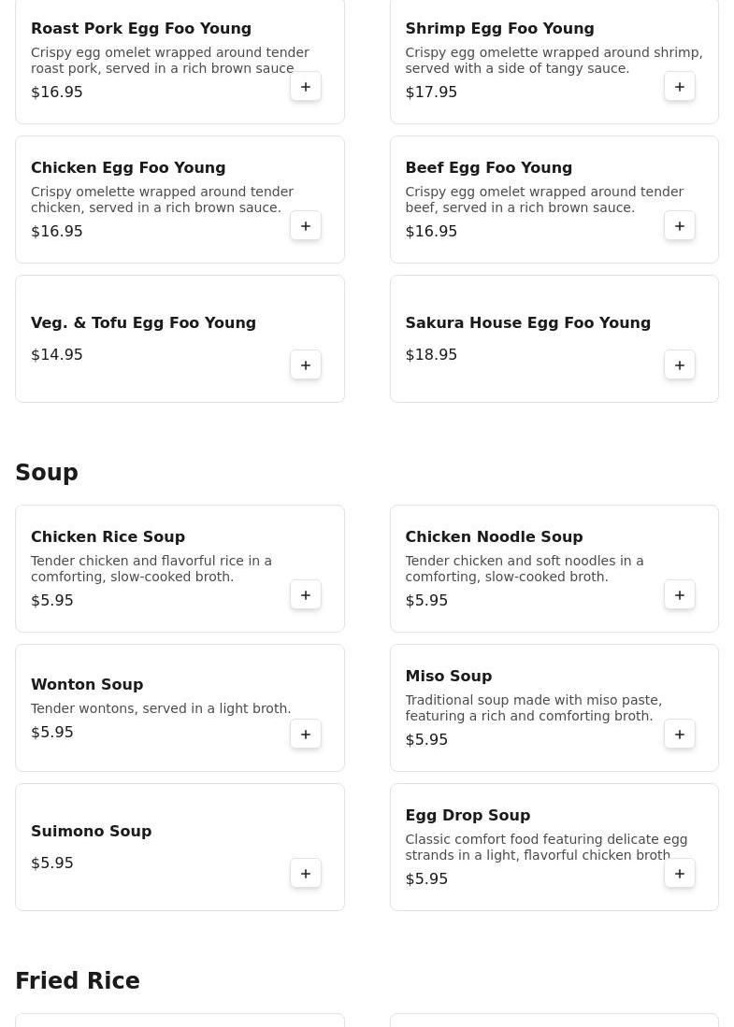Add Beef Egg Foo Young to cart
Screen dimensions: 734x1027
pyautogui.click(x=680, y=226)
